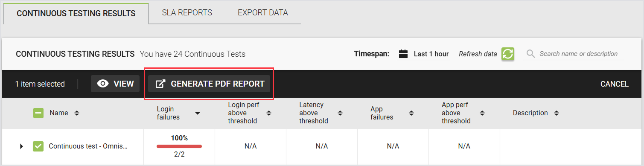
Task: Toggle the select-all checkbox in header
Action: pyautogui.click(x=38, y=113)
